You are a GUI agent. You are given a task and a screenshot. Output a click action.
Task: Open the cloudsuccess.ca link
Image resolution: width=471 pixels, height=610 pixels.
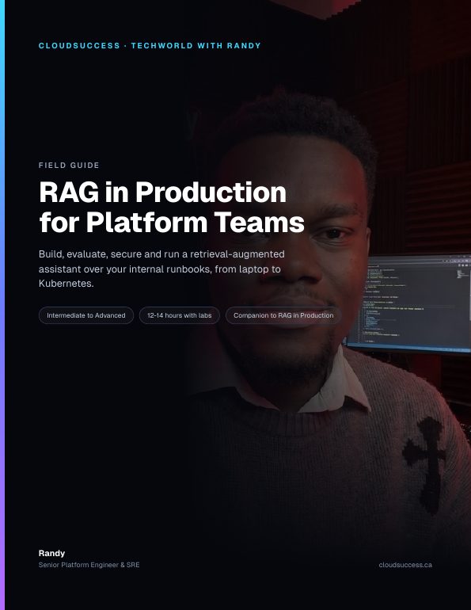[405, 565]
